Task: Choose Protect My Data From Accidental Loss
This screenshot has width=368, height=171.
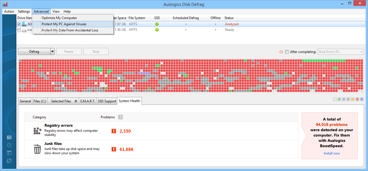Action: pos(73,30)
